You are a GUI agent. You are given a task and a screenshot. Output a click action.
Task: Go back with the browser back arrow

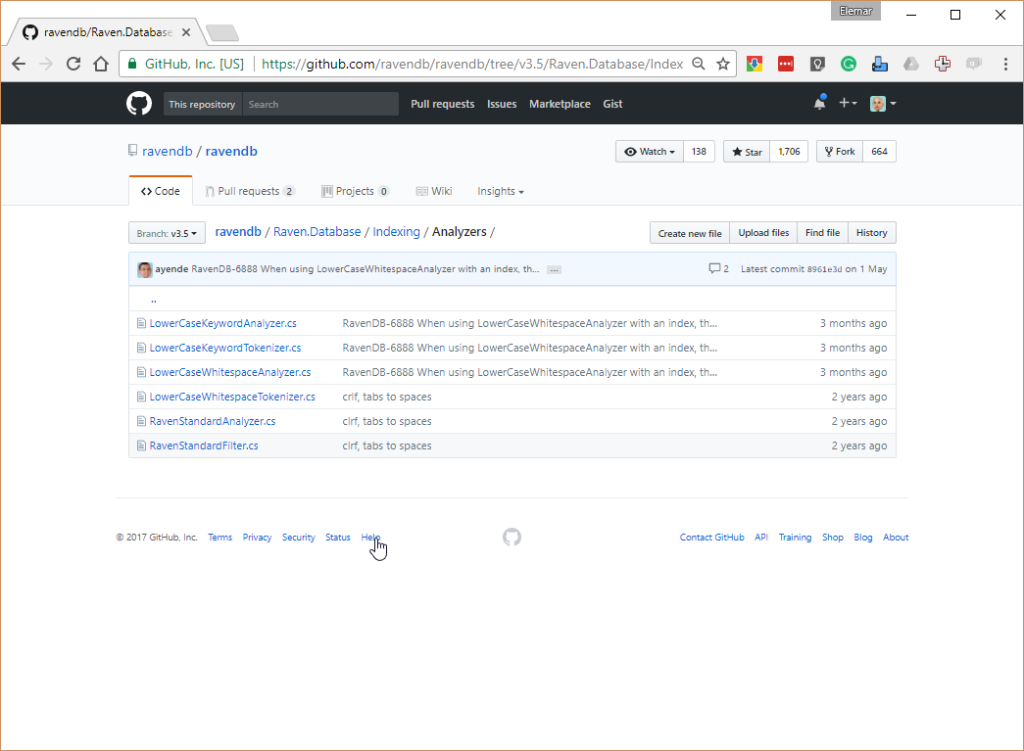coord(19,64)
